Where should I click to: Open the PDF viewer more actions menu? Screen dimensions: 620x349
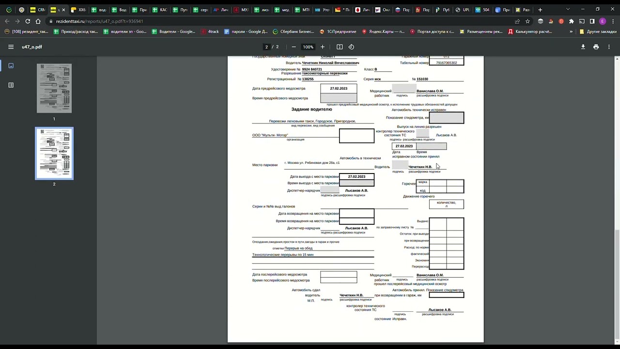tap(609, 47)
